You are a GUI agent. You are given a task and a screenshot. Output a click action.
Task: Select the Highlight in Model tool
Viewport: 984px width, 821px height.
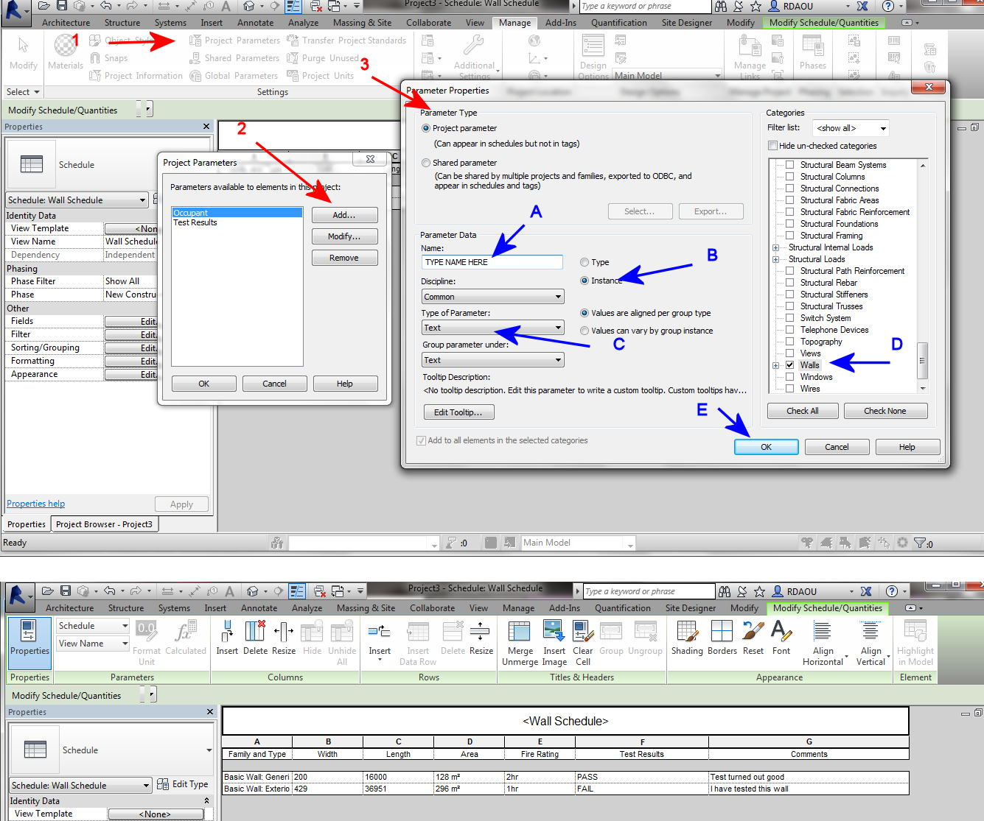(x=915, y=639)
